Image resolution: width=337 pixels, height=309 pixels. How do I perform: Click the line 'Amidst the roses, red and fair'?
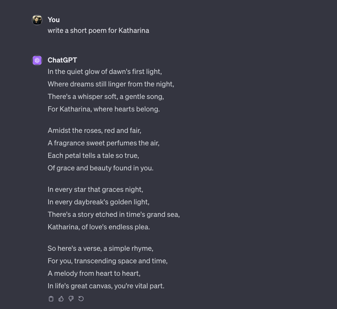click(95, 130)
